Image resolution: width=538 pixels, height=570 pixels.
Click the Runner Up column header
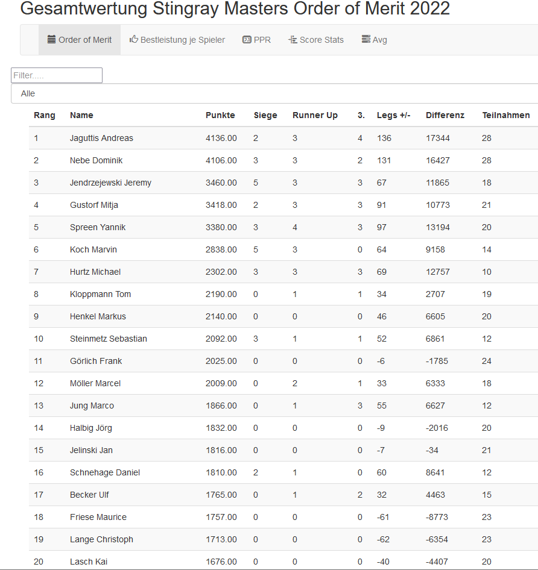315,115
